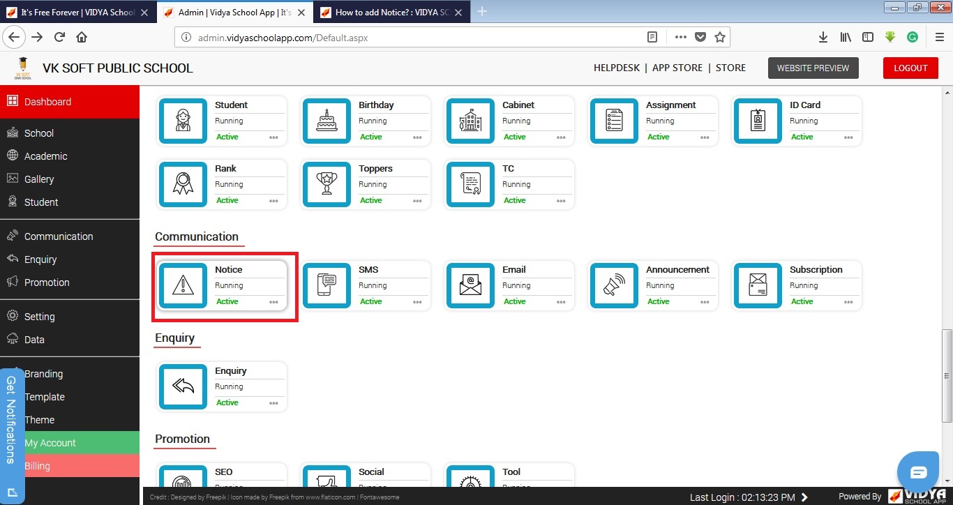This screenshot has width=953, height=505.
Task: Open a new browser tab with plus
Action: pyautogui.click(x=482, y=11)
